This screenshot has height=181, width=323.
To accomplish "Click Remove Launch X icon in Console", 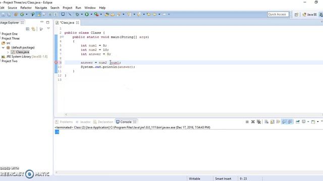I will point(253,122).
